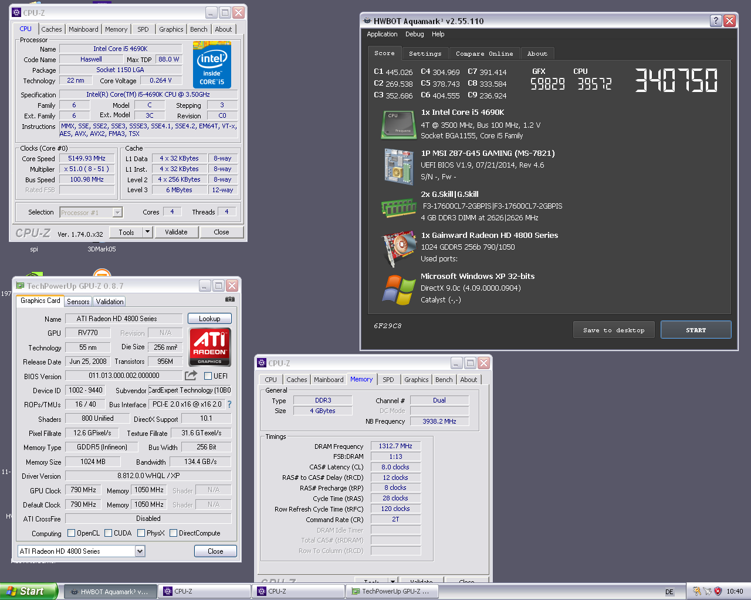This screenshot has width=751, height=600.
Task: Click the GPU-Z screenshot camera icon
Action: click(230, 299)
